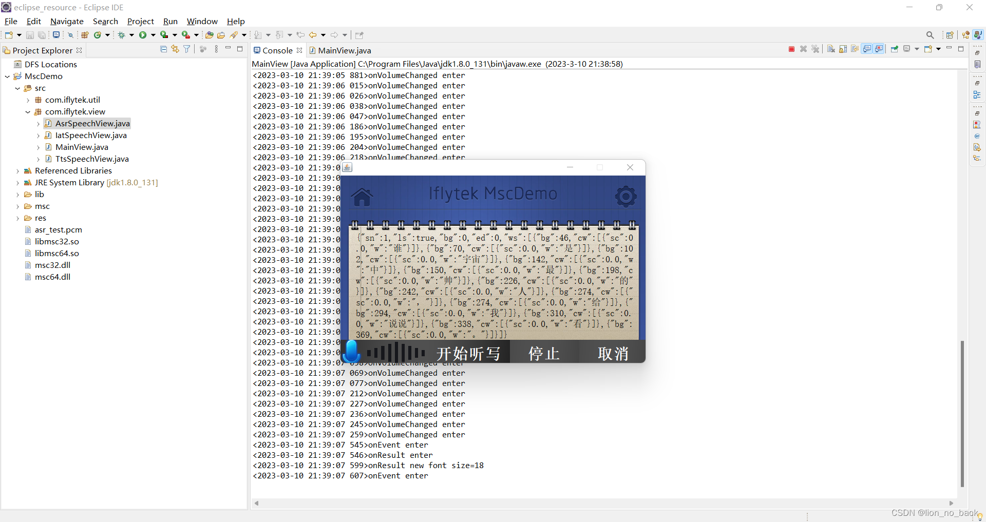
Task: Click the Open Type toolbar icon
Action: (209, 35)
